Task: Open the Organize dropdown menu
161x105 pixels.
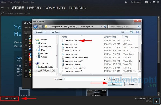Action: tap(41, 32)
